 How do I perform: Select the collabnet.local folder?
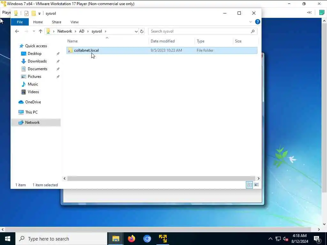tap(162, 50)
